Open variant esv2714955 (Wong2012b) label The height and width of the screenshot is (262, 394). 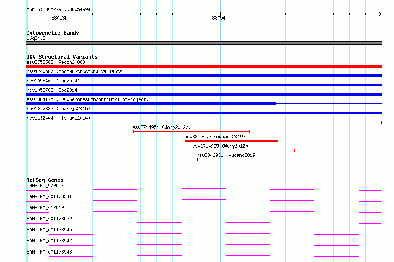(221, 146)
